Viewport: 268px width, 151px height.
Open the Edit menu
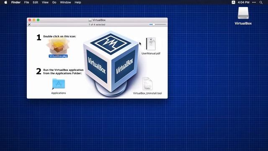click(35, 3)
